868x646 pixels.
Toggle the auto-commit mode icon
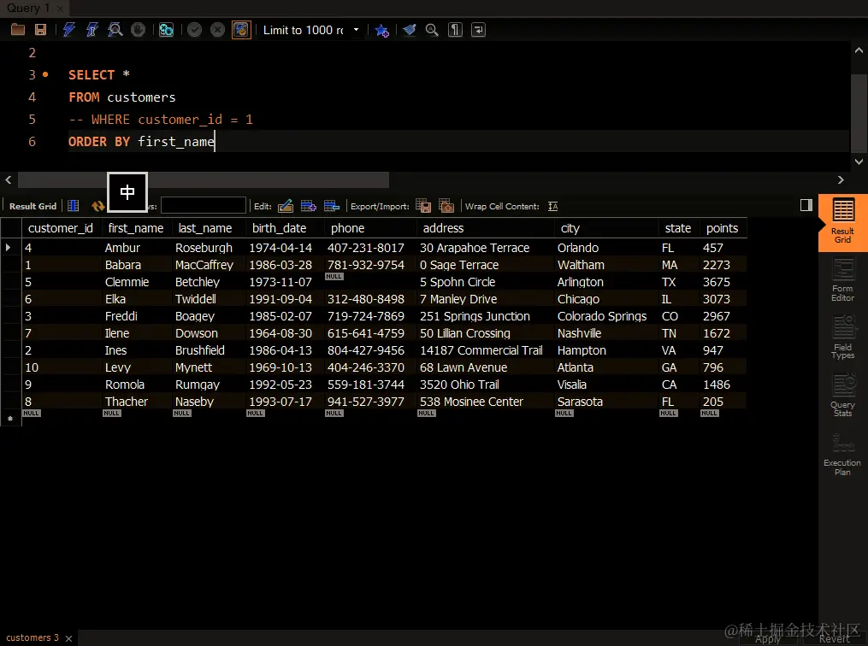[241, 30]
